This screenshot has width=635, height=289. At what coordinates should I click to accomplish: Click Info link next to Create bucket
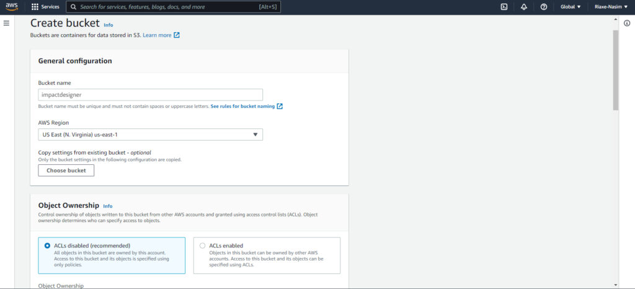coord(109,25)
